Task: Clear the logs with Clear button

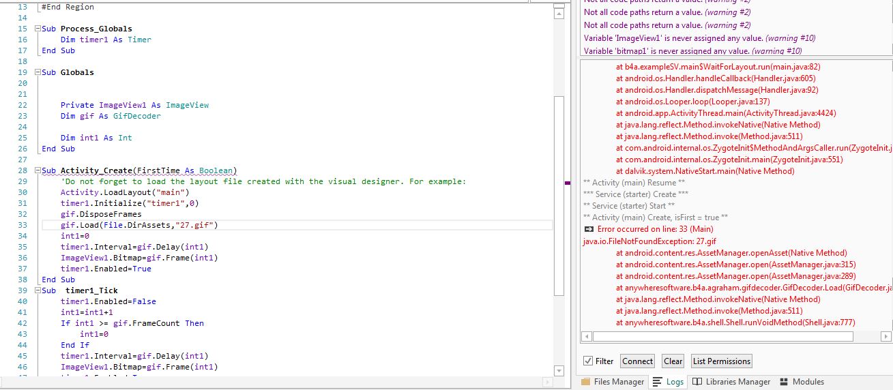Action: (673, 361)
